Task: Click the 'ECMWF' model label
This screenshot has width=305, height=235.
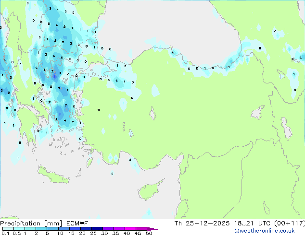Action: [x=77, y=223]
